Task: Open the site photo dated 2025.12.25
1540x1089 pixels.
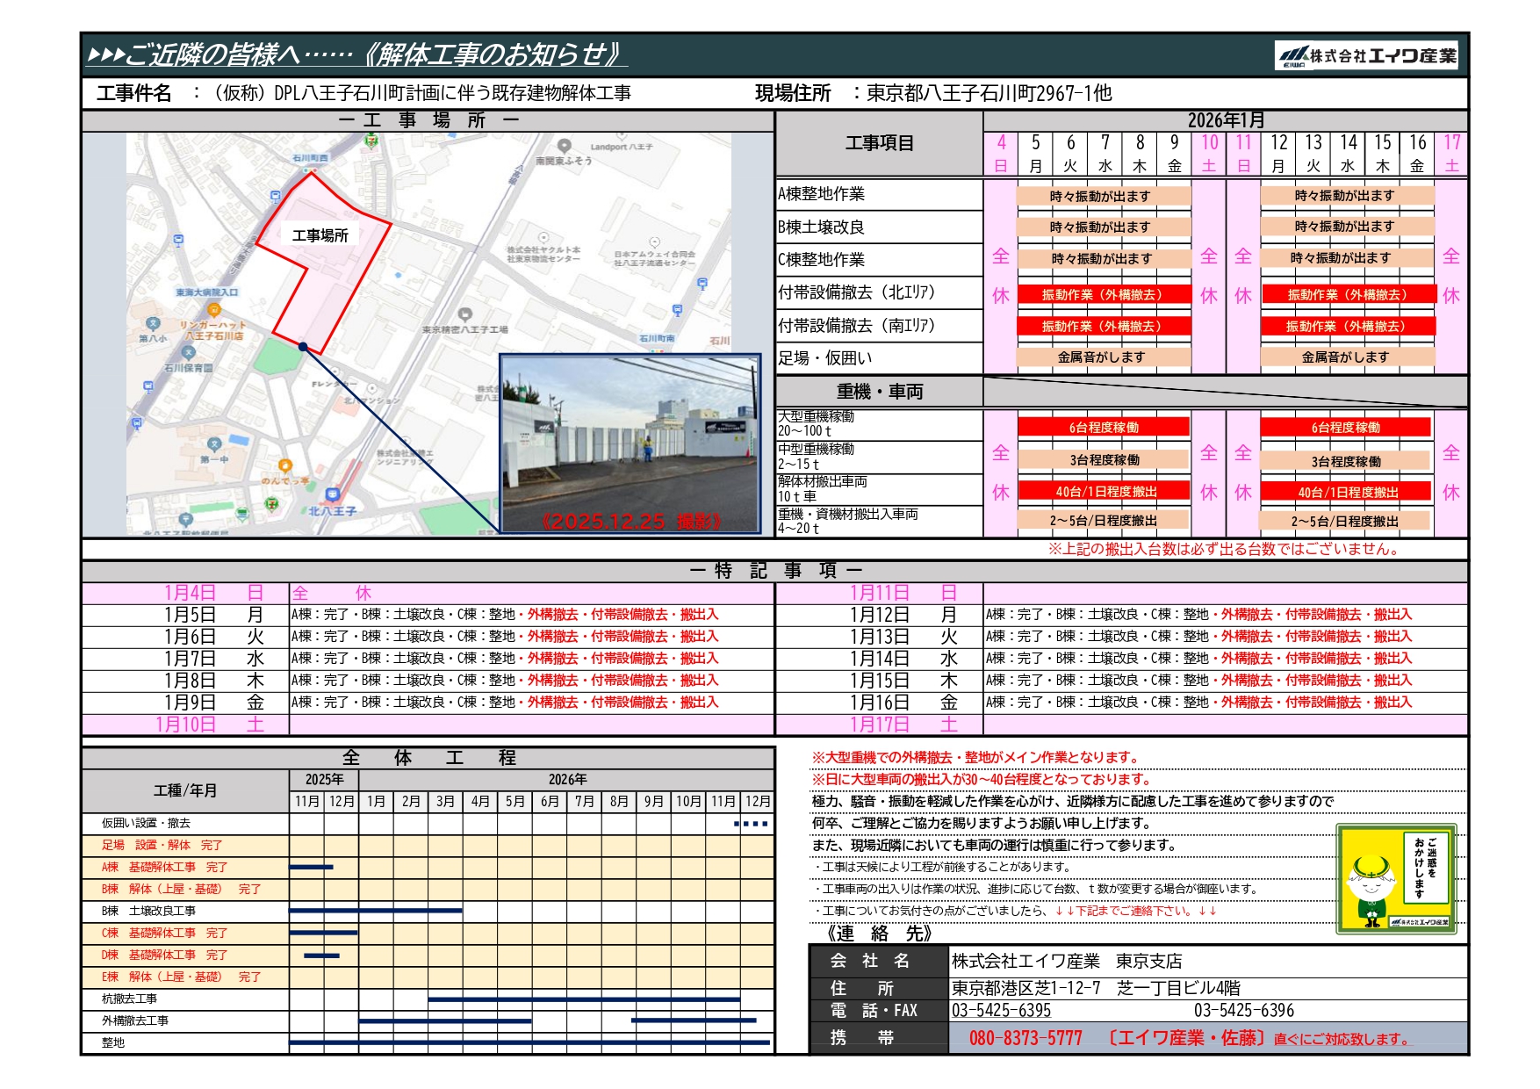Action: [630, 444]
